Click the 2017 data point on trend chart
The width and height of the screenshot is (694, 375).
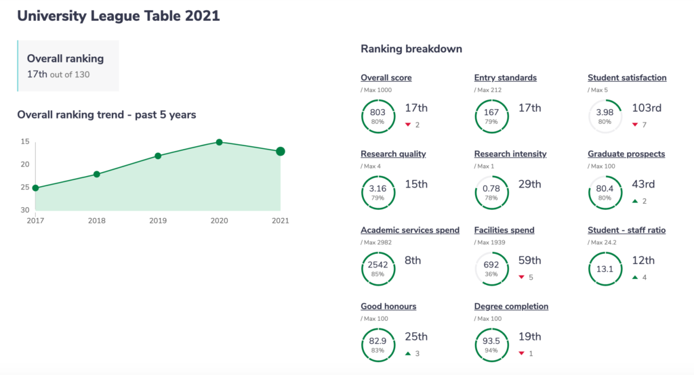tap(35, 188)
